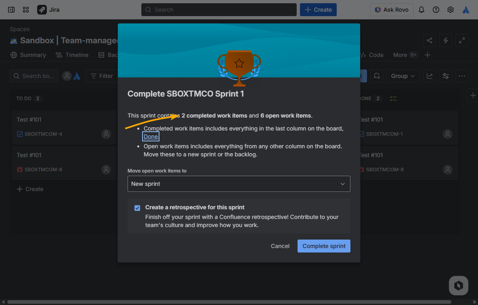Cancel the complete sprint dialog
478x305 pixels.
[280, 246]
